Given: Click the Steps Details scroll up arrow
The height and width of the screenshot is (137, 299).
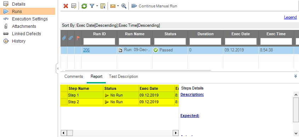Looking at the screenshot, I should [x=296, y=95].
